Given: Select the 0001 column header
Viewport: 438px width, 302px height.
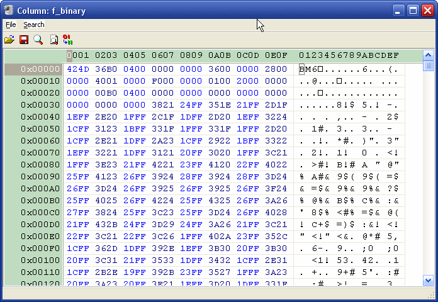Looking at the screenshot, I should pos(78,55).
